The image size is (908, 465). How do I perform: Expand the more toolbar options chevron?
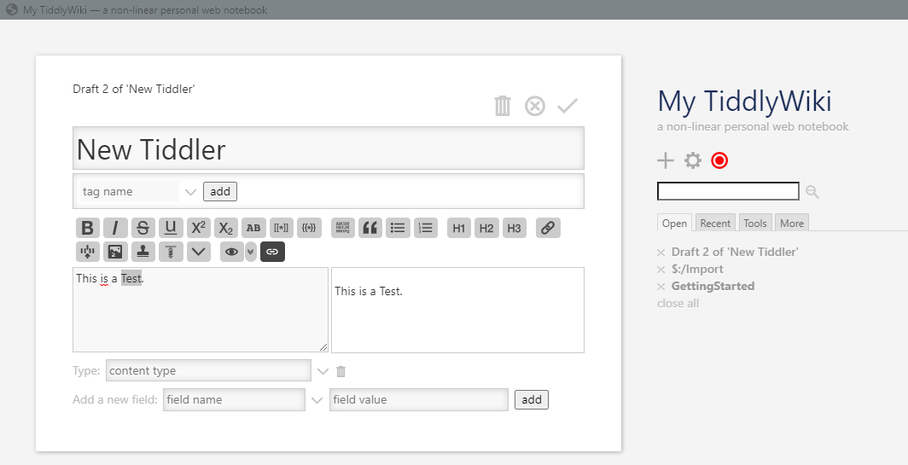199,252
